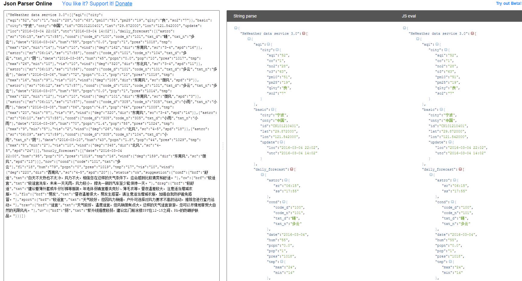
Task: Collapse the cond node in String parse
Action: (x=283, y=202)
